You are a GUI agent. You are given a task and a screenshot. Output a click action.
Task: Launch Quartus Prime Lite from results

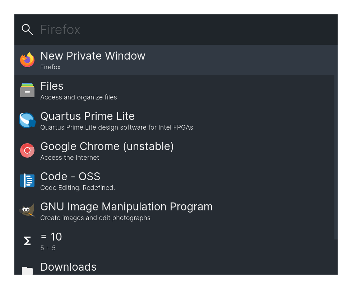pos(174,120)
